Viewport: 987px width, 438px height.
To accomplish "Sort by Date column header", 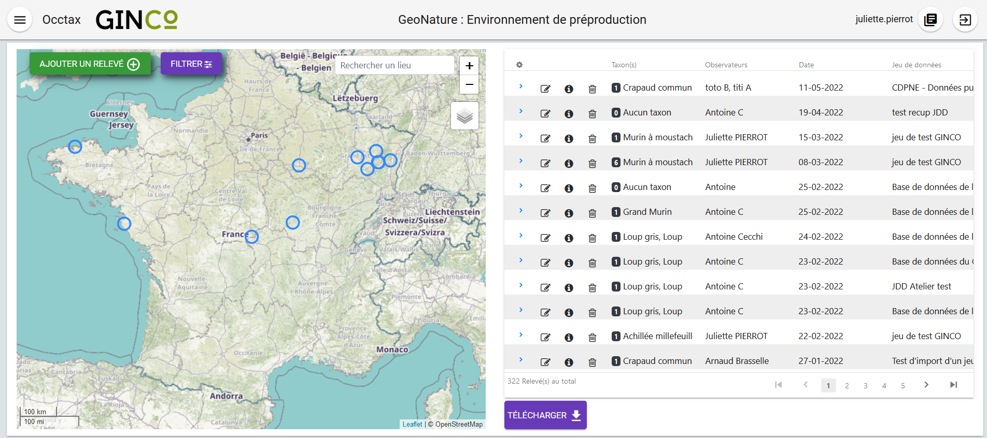I will (x=806, y=65).
